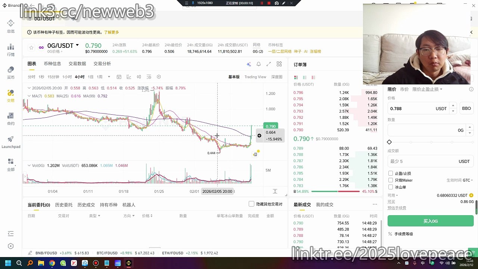
Task: Switch to 历史委托 order history tab
Action: click(x=64, y=205)
